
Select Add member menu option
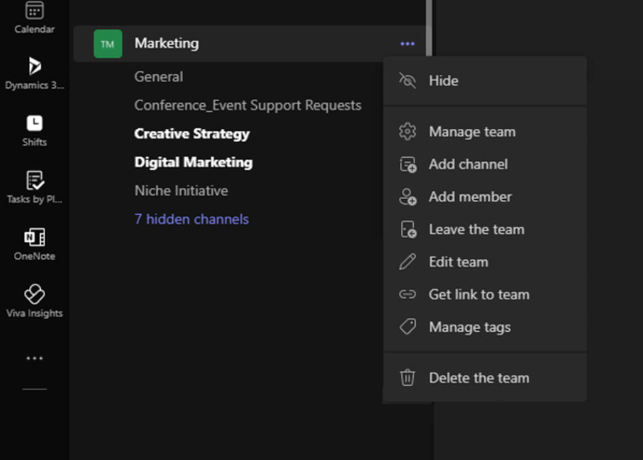(x=470, y=197)
